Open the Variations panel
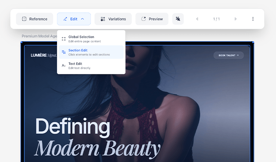The width and height of the screenshot is (276, 162). click(113, 19)
